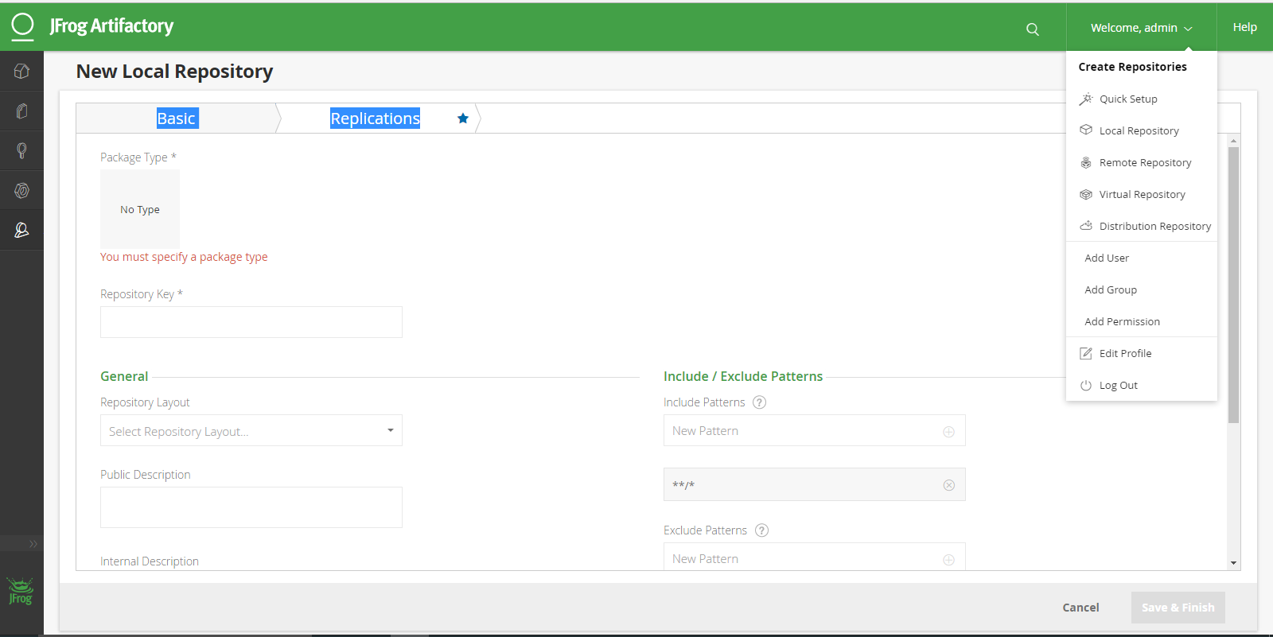Click the Save & Finish button
This screenshot has height=637, width=1273.
(1178, 608)
